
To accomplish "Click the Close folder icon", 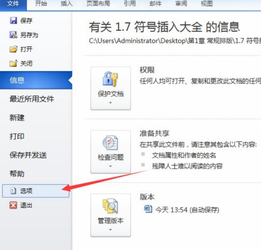I will [x=13, y=63].
